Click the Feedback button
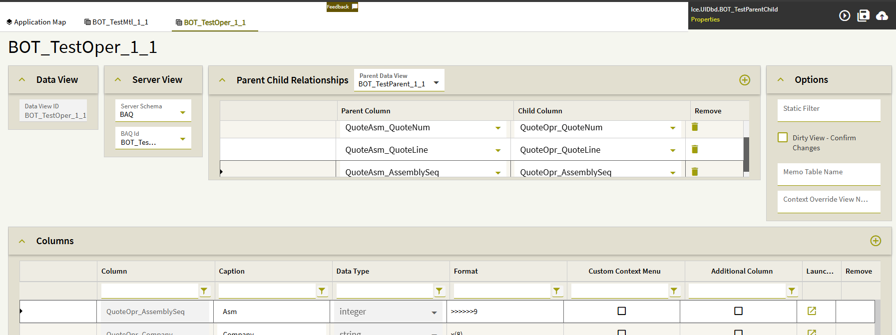 [342, 7]
